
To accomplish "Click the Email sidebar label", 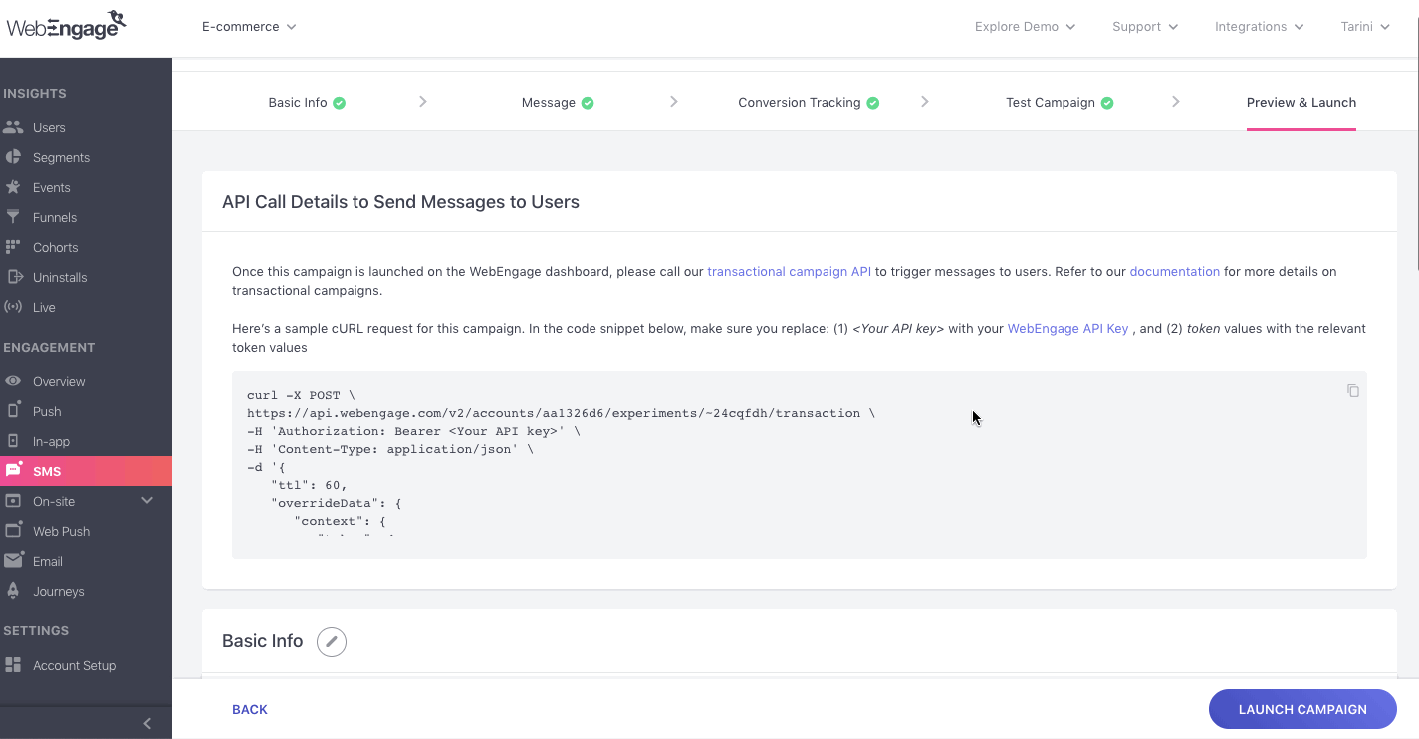I will point(48,561).
